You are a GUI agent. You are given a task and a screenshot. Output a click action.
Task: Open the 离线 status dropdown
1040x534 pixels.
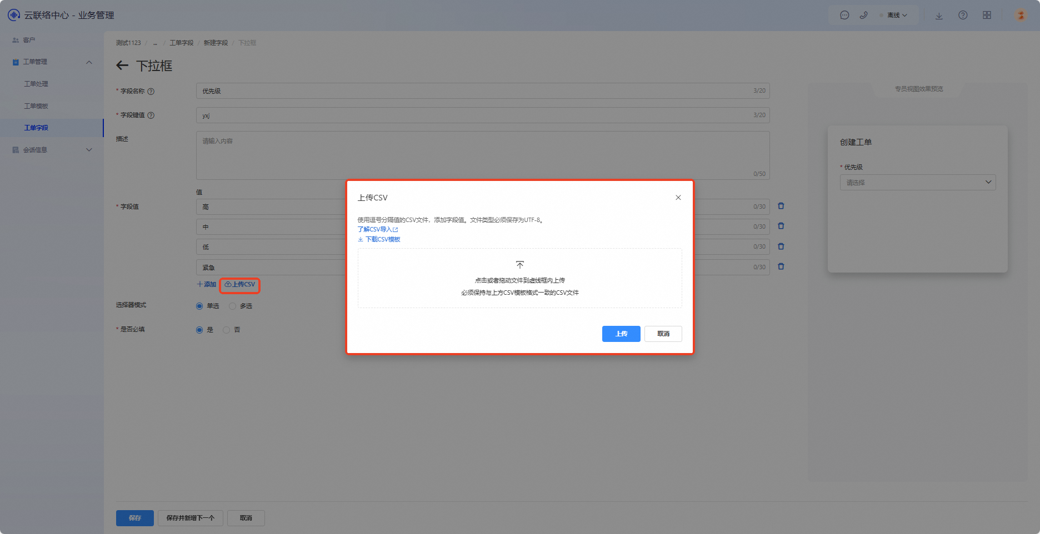click(893, 16)
